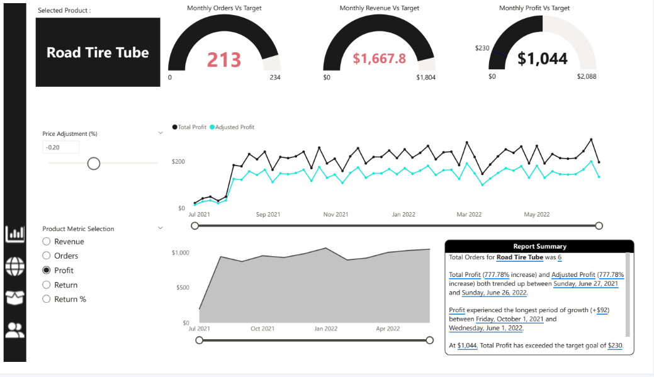Click right handle of profit line chart range
This screenshot has width=654, height=377.
(x=599, y=226)
